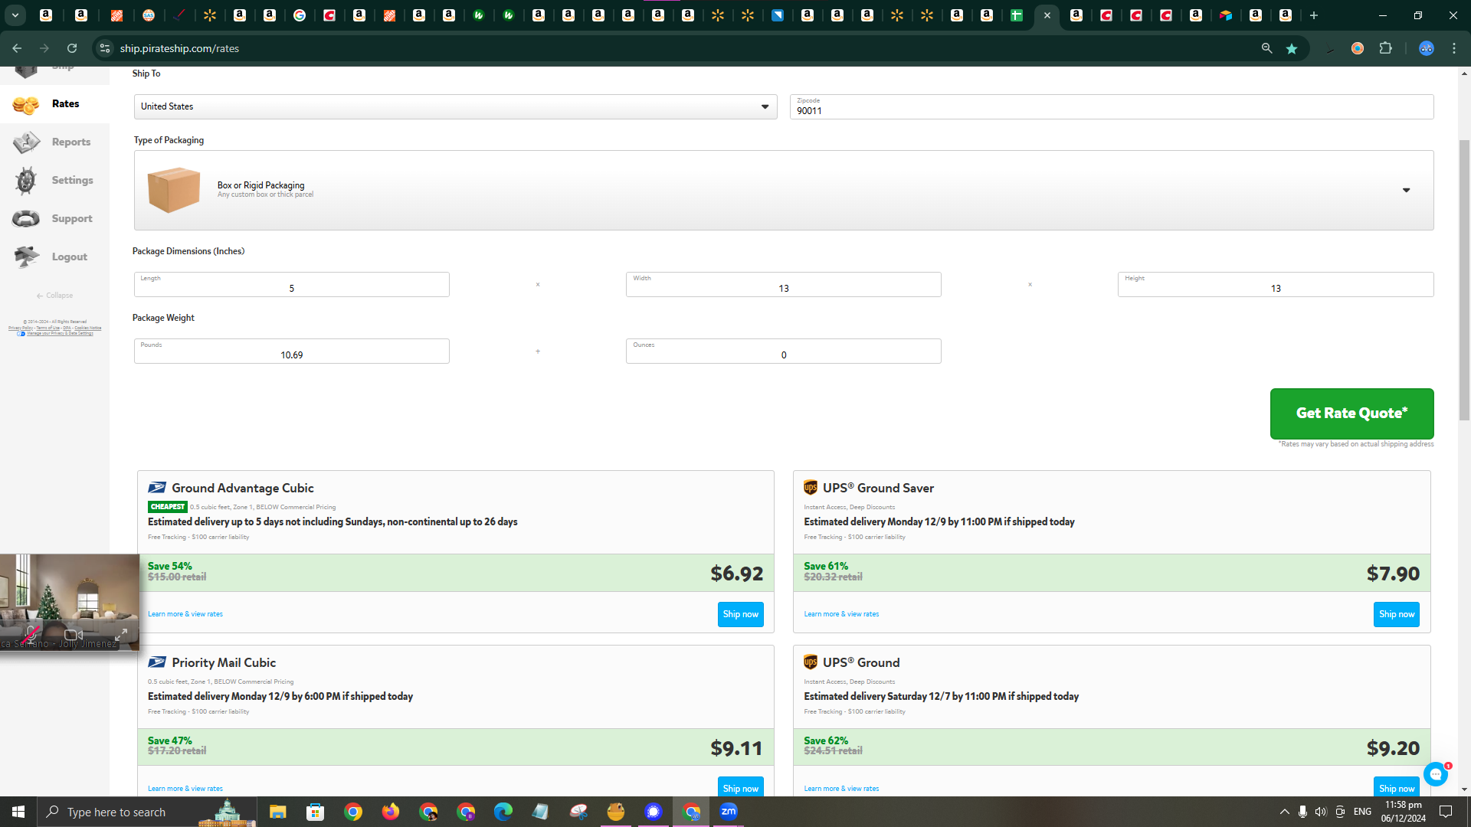This screenshot has height=827, width=1471.
Task: Go back to the previous browser page
Action: point(17,48)
